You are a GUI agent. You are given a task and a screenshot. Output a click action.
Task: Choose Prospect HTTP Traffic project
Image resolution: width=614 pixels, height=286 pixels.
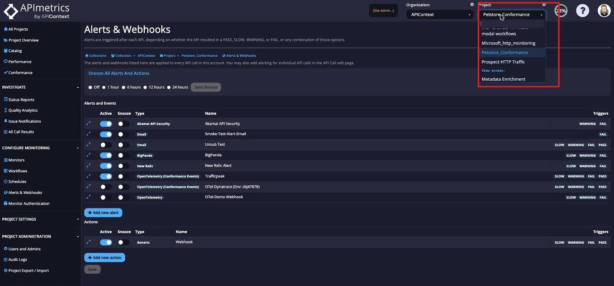pyautogui.click(x=512, y=62)
